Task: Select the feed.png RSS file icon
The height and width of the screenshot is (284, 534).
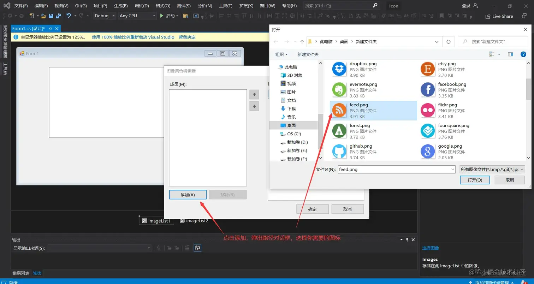Action: tap(339, 110)
